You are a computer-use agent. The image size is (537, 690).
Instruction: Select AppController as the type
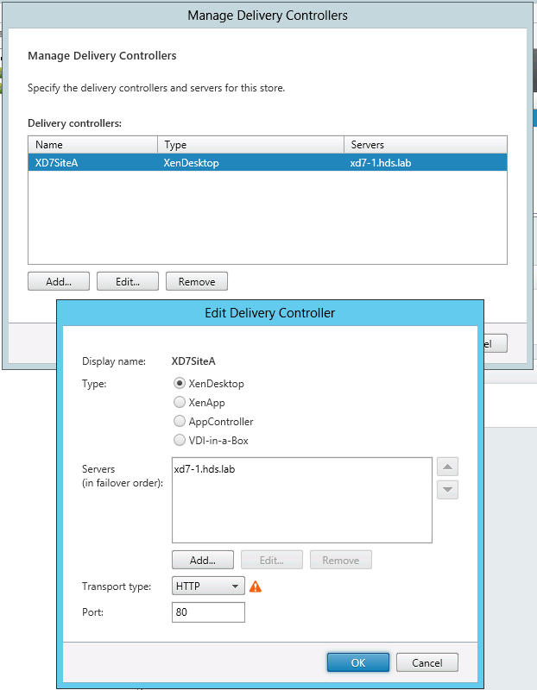click(x=180, y=421)
